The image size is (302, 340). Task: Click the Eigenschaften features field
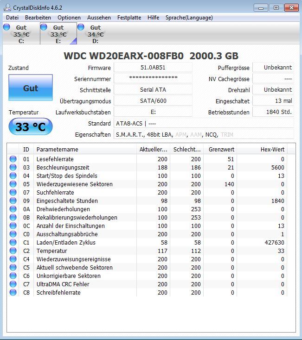[204, 134]
